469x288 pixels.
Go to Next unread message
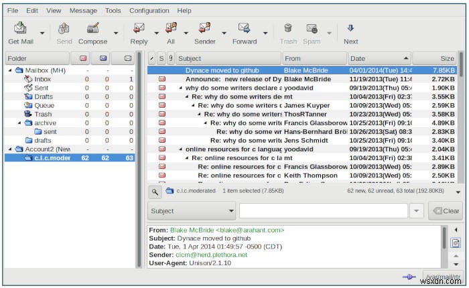350,28
